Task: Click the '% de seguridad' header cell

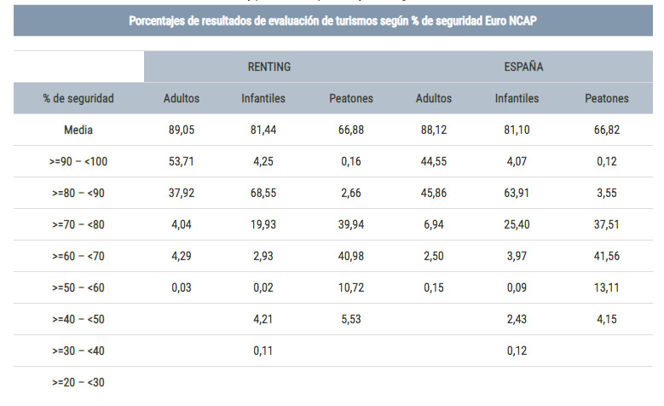Action: 78,98
